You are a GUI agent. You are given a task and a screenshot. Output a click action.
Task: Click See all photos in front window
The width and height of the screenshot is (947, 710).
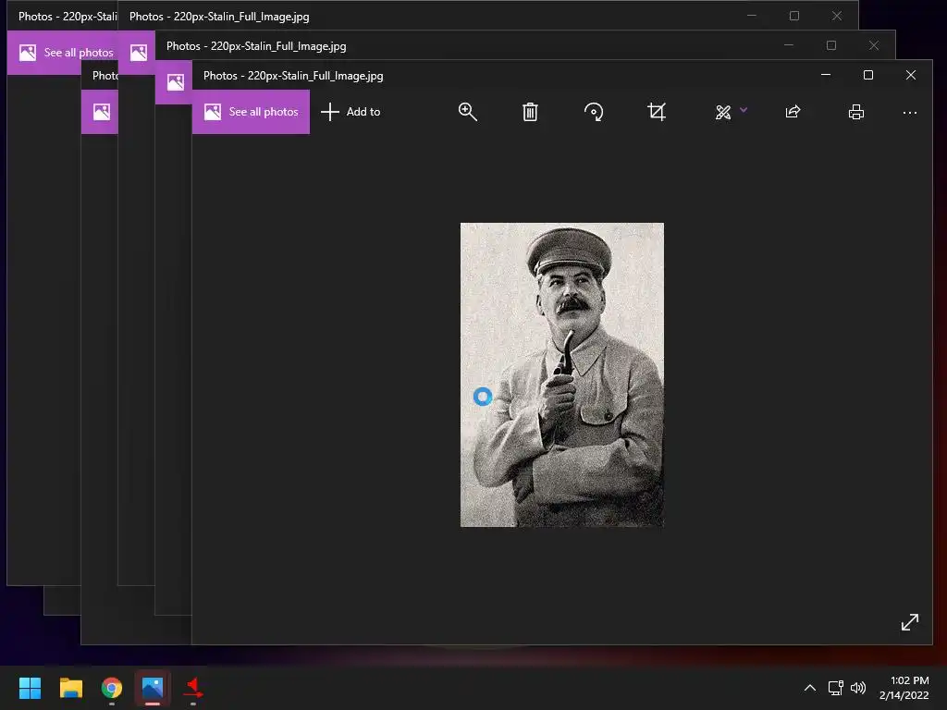click(x=251, y=112)
